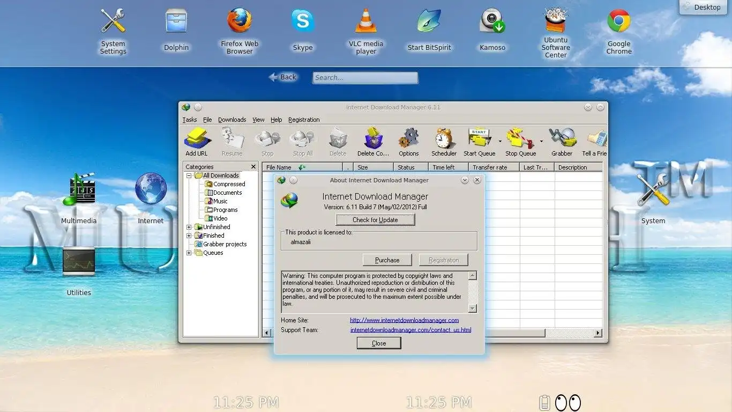
Task: Click the Resume toolbar icon
Action: pyautogui.click(x=232, y=138)
